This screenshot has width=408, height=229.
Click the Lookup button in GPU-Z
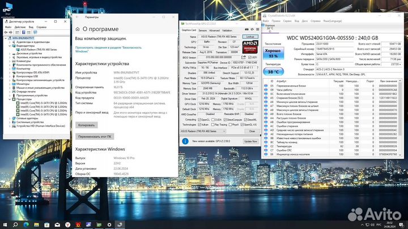click(250, 37)
